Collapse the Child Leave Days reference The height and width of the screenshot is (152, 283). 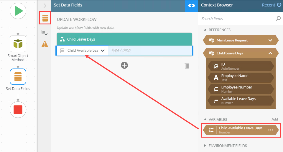click(x=270, y=53)
